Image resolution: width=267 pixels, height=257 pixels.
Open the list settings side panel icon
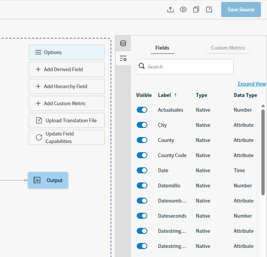pyautogui.click(x=123, y=58)
